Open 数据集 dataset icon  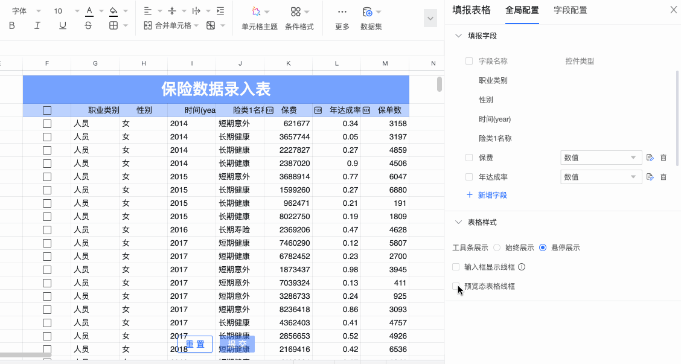pos(368,11)
